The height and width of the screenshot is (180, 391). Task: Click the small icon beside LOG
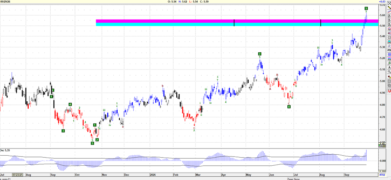(384, 146)
